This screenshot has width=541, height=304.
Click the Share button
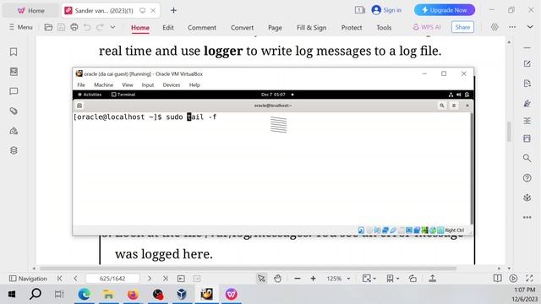(x=462, y=27)
